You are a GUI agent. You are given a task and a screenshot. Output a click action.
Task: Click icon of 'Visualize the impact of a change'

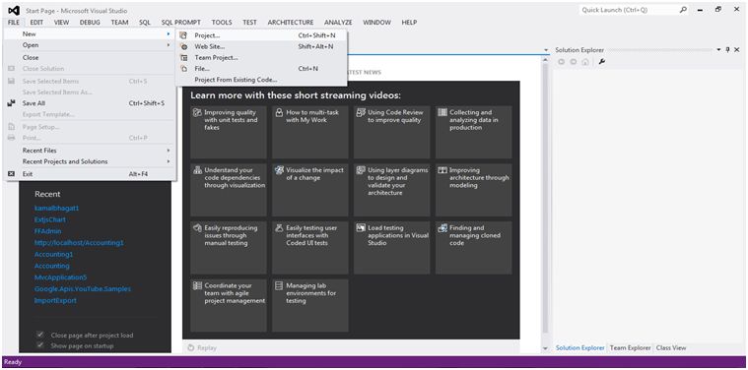[279, 170]
